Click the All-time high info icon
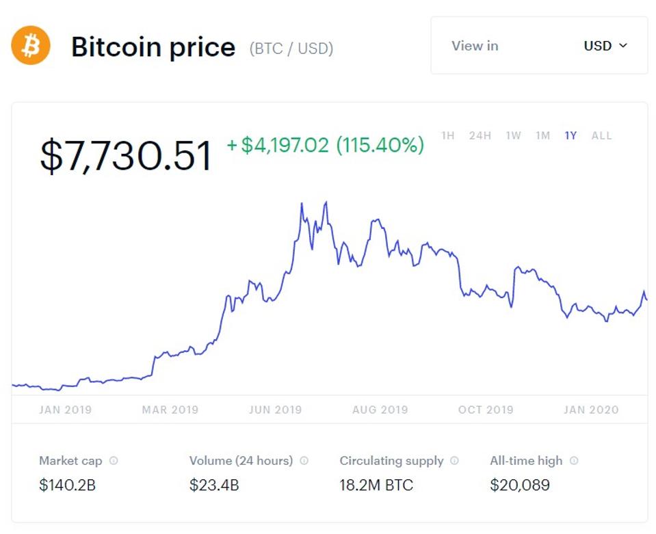 574,461
